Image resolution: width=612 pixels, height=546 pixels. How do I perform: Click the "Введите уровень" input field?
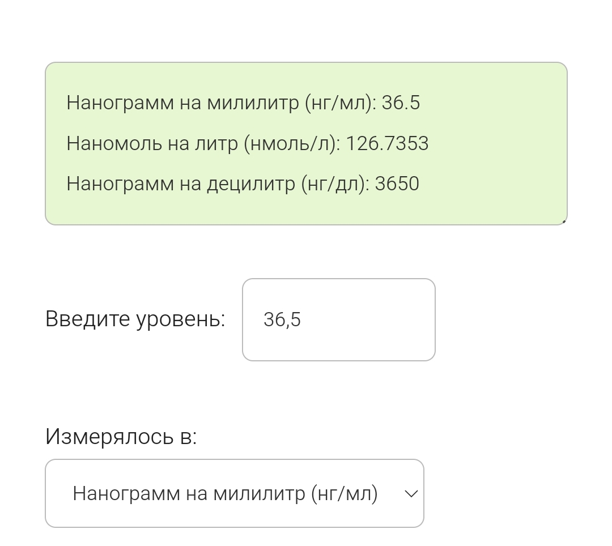point(338,319)
